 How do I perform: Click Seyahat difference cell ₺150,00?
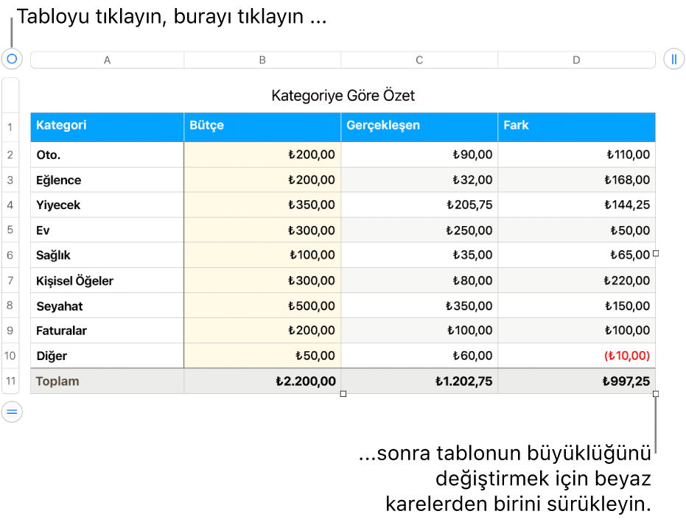(577, 306)
